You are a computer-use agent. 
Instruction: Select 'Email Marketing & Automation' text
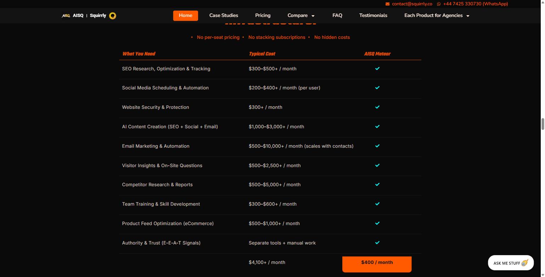[156, 146]
